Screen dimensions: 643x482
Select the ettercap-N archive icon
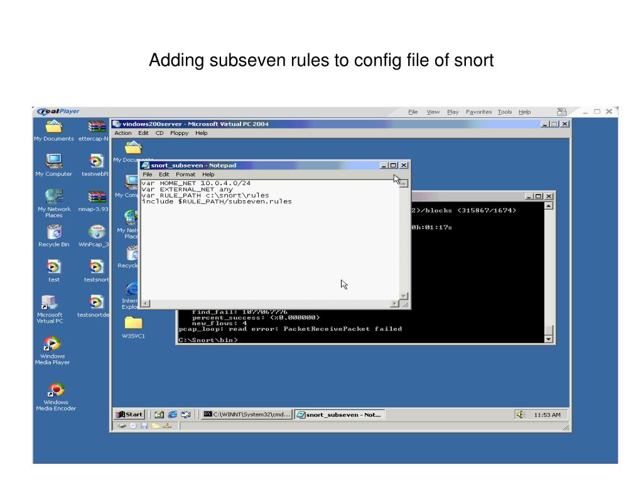pyautogui.click(x=97, y=127)
